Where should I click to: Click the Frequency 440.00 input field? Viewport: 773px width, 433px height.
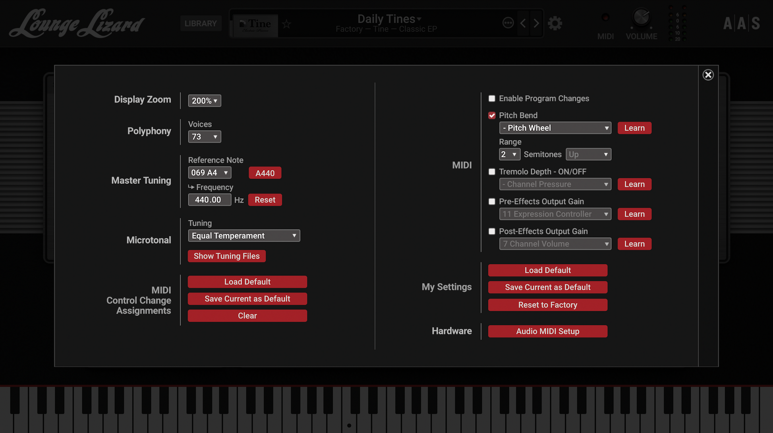[x=209, y=200]
